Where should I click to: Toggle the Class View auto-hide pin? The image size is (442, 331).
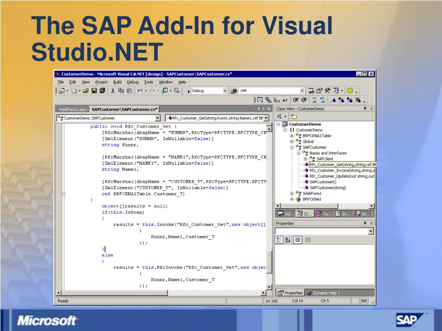(365, 109)
